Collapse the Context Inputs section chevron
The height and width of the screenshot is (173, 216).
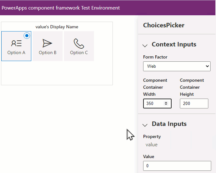click(x=145, y=45)
